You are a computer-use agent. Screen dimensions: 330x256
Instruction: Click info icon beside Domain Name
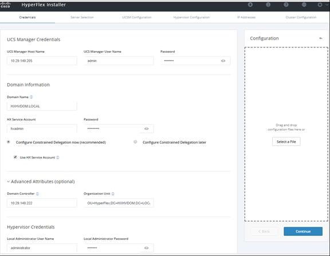coord(31,97)
